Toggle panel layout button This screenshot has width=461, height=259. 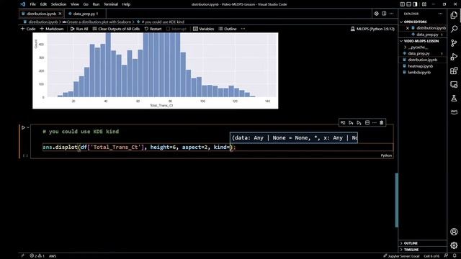point(408,4)
